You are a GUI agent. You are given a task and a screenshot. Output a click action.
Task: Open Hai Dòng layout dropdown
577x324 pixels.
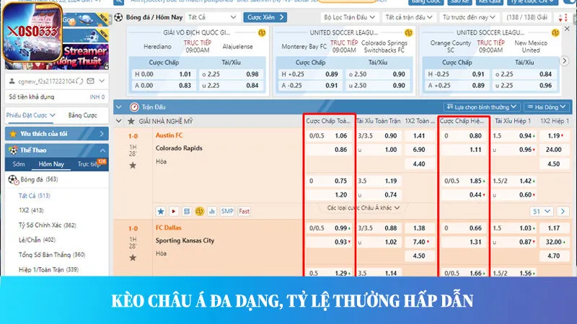click(547, 107)
